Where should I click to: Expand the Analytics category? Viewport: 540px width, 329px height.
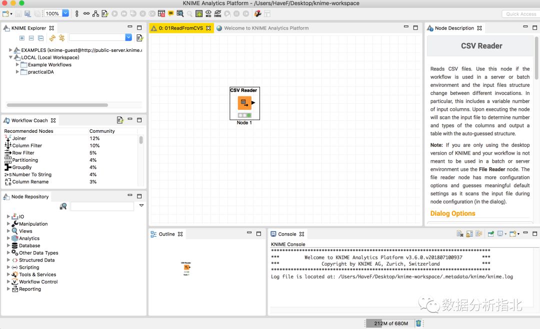click(8, 238)
